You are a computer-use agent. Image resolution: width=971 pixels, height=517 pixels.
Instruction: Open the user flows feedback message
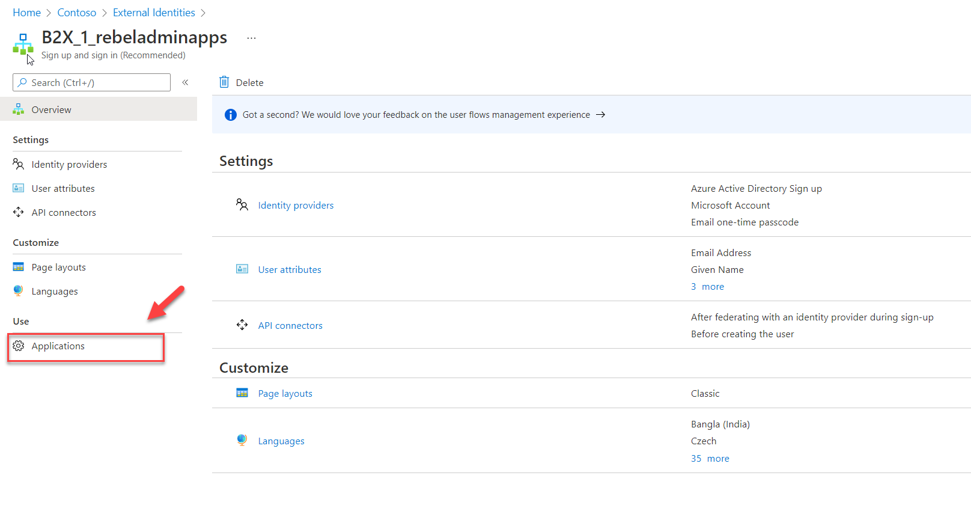click(x=416, y=114)
